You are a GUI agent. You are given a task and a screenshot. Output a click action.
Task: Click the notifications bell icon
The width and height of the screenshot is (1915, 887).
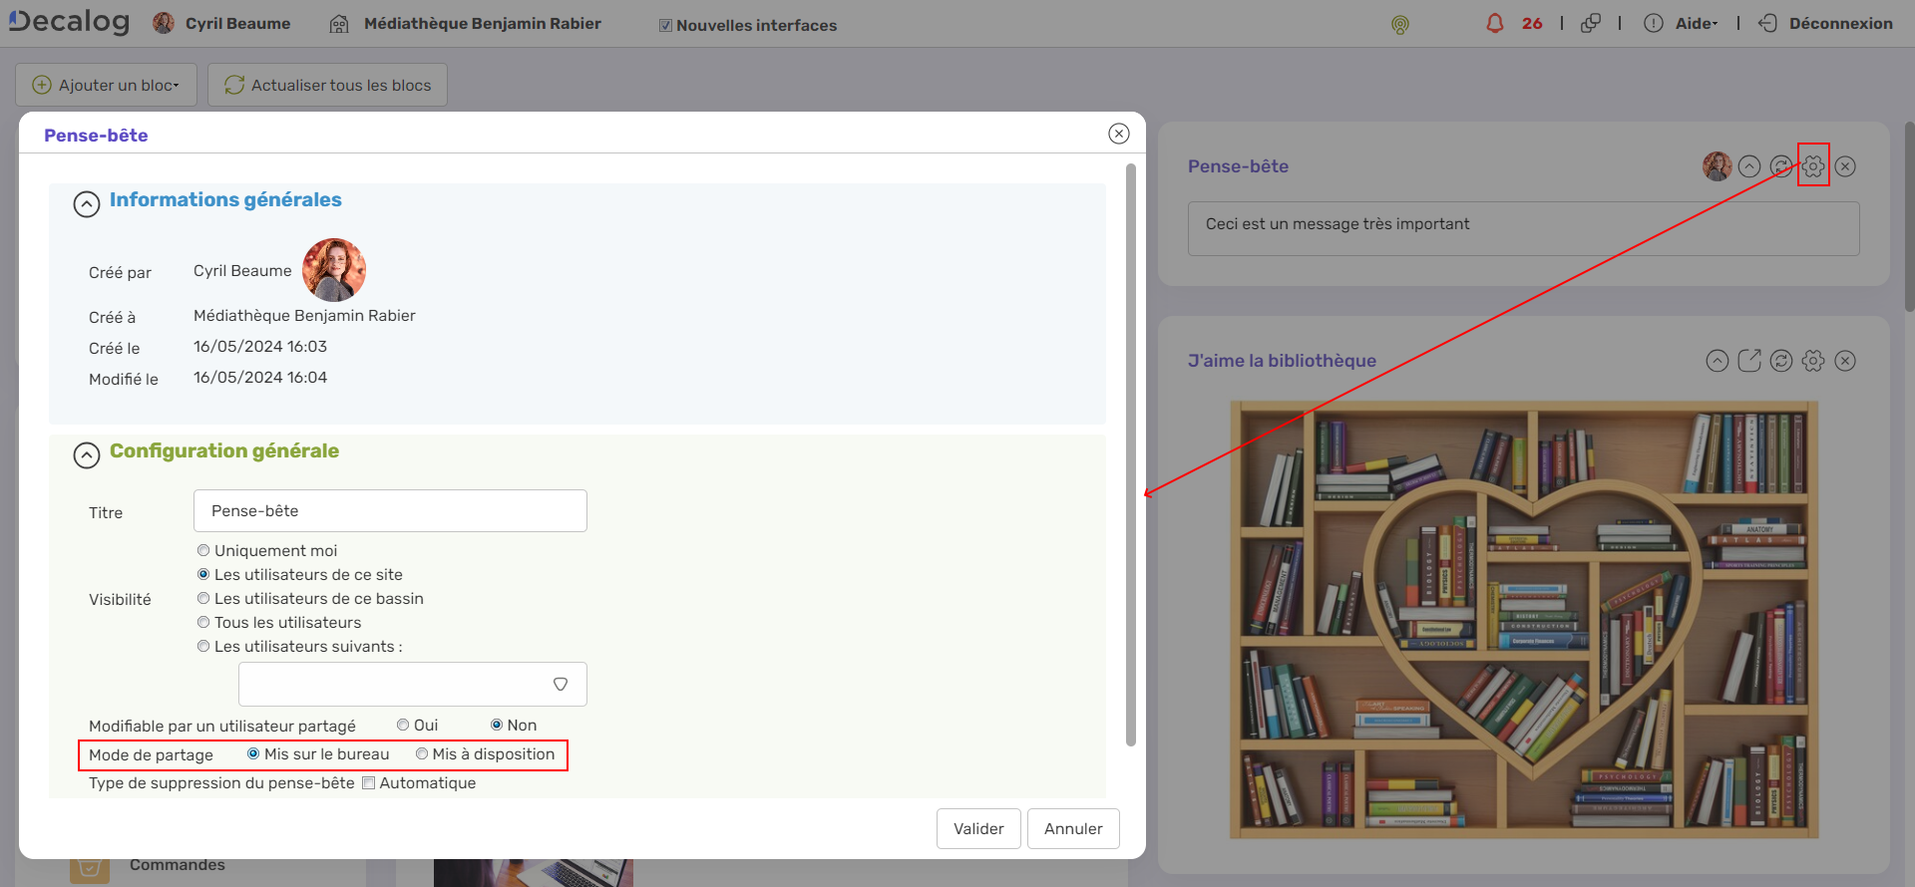tap(1494, 24)
